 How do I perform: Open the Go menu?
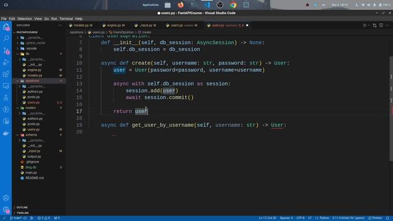(x=47, y=18)
